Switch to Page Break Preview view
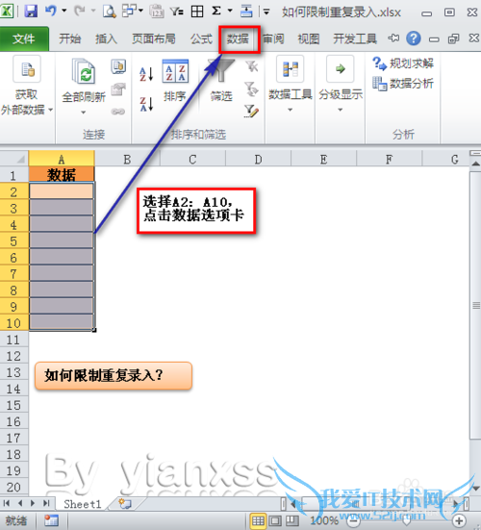The image size is (481, 530). point(292,520)
